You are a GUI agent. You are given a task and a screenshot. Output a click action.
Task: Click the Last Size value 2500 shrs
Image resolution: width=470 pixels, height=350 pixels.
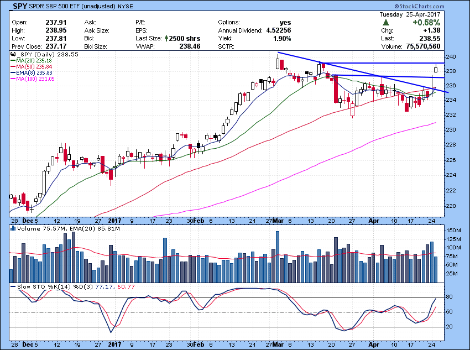coord(185,39)
